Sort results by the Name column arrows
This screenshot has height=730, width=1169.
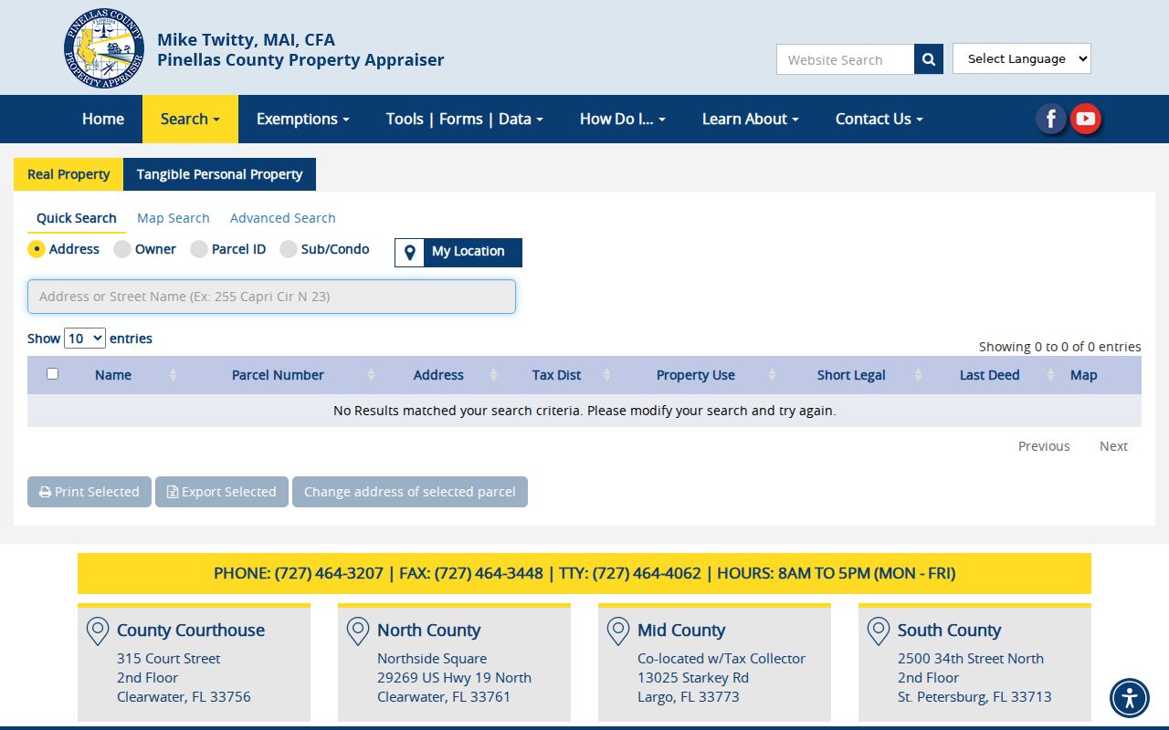tap(173, 375)
